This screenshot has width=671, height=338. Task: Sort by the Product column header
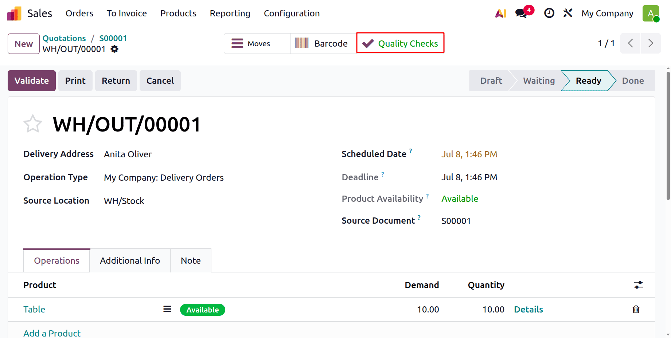point(40,285)
